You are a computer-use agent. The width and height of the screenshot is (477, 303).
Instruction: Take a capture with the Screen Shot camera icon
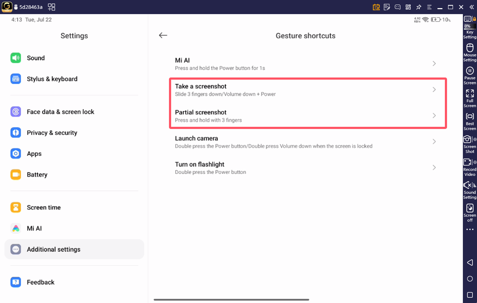tap(467, 139)
